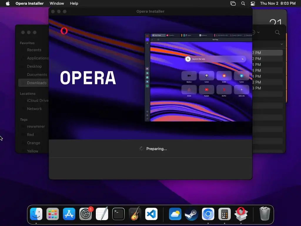Open App Store from the Dock

click(69, 214)
